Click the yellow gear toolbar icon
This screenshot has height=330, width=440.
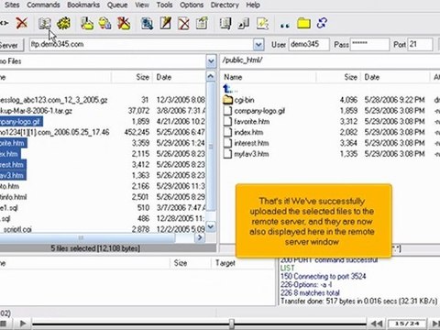(x=63, y=24)
